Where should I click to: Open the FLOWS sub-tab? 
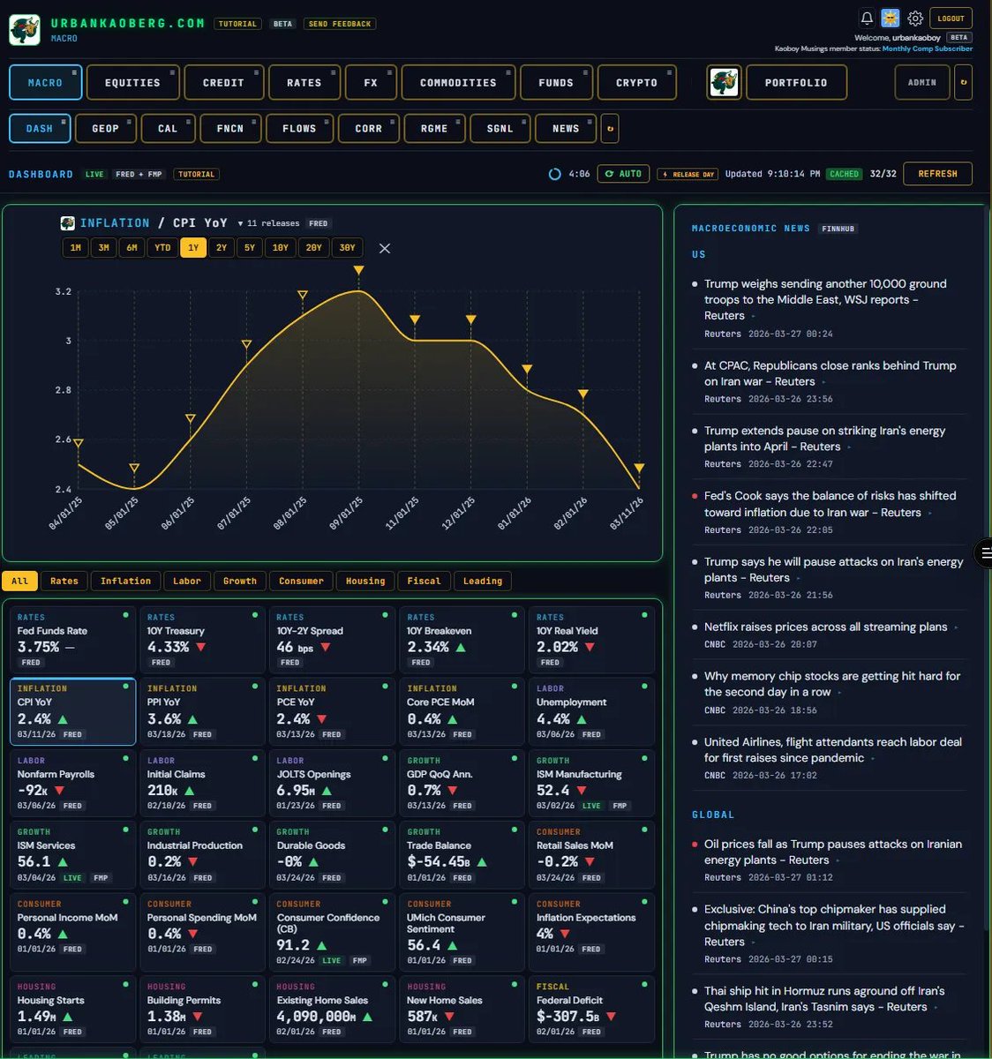[x=299, y=128]
